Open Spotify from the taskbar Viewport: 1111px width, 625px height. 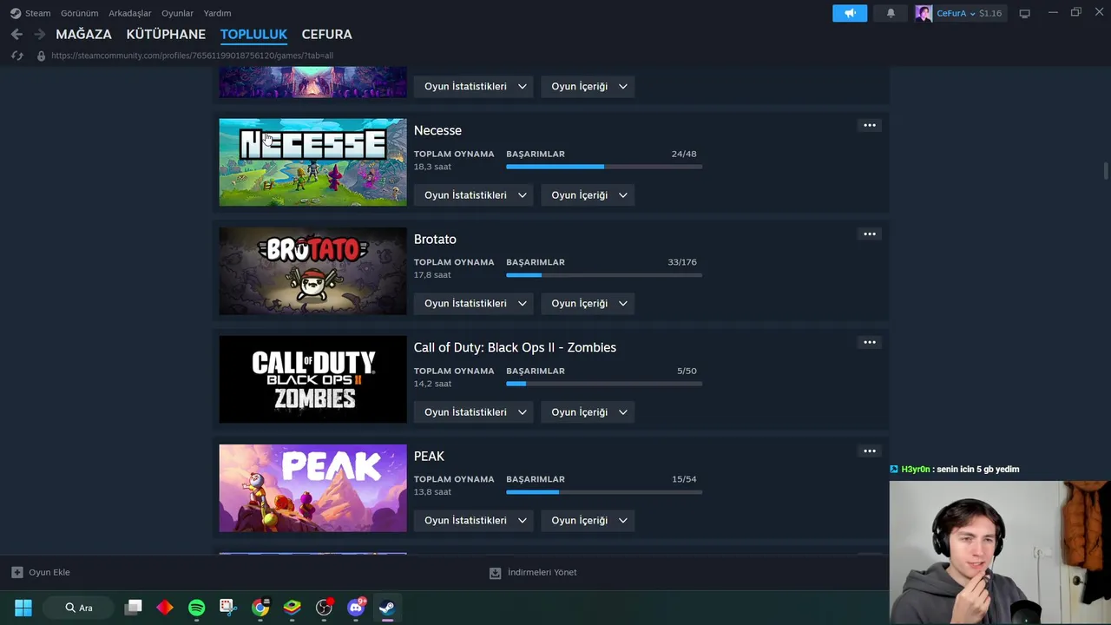coord(196,608)
